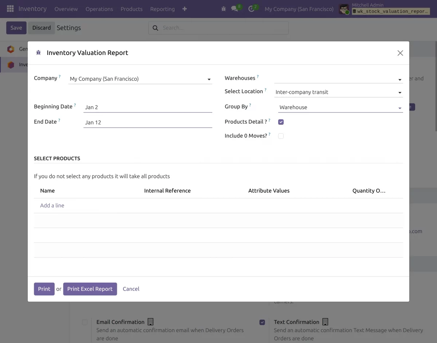Screen dimensions: 437x343
Task: Click the Beginning Date field
Action: (147, 107)
